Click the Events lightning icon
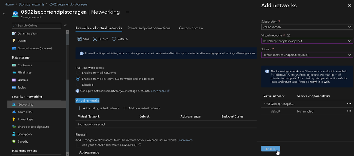Image resolution: width=354 pixels, height=156 pixels. coord(14,41)
